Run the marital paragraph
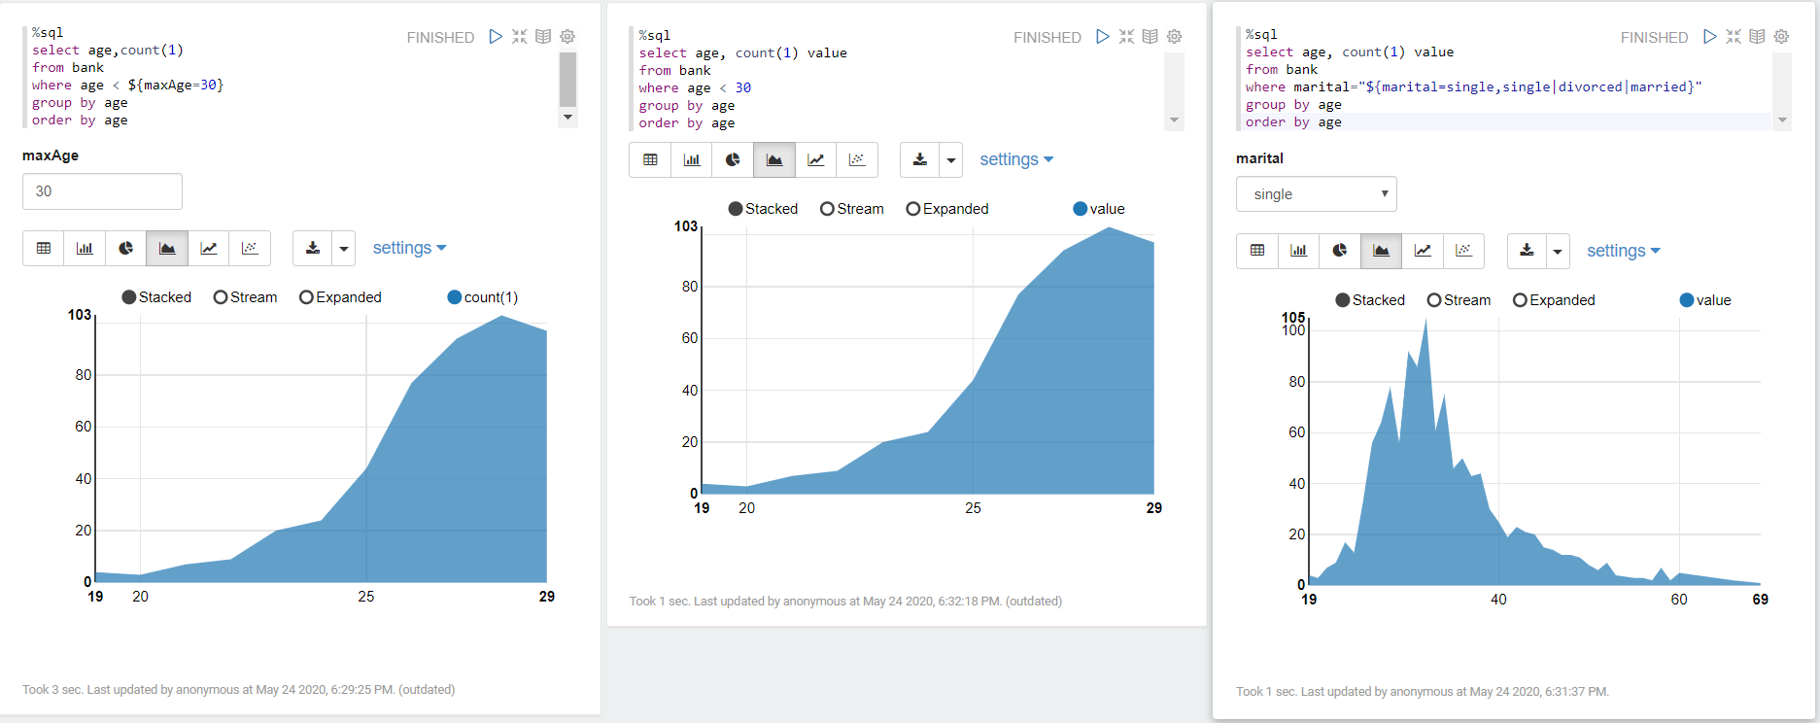 tap(1710, 37)
